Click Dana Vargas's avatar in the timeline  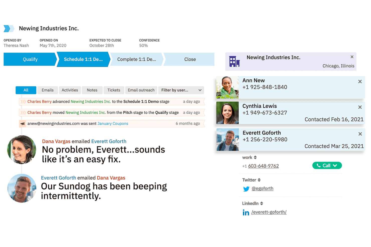coord(22,150)
